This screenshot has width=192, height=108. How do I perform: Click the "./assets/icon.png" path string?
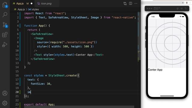click(78, 42)
